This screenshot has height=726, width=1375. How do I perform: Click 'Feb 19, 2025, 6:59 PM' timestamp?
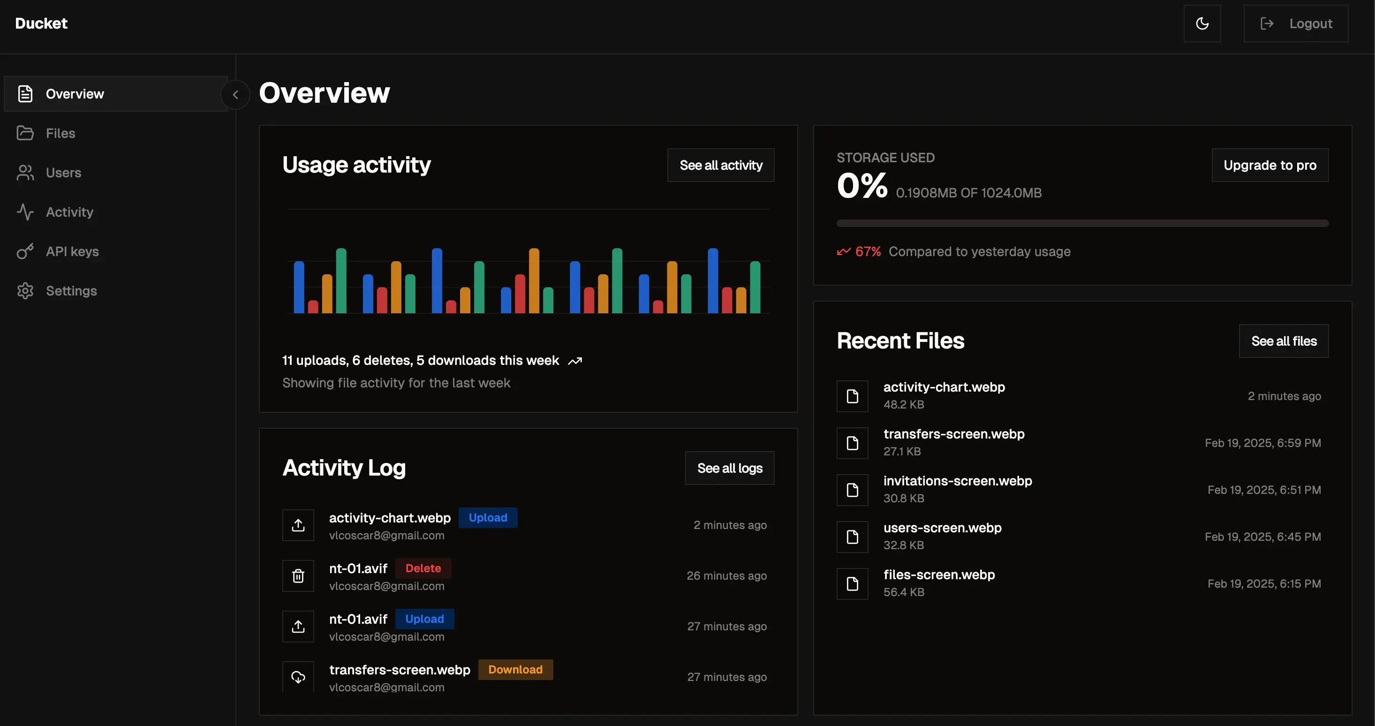point(1262,443)
